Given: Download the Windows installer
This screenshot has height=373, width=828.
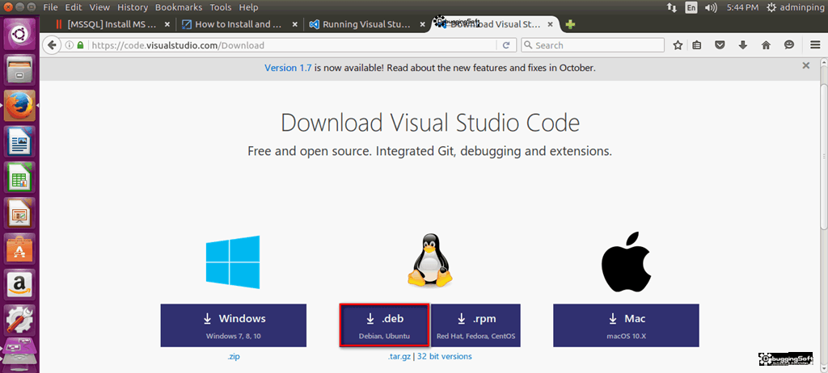Looking at the screenshot, I should coord(234,325).
